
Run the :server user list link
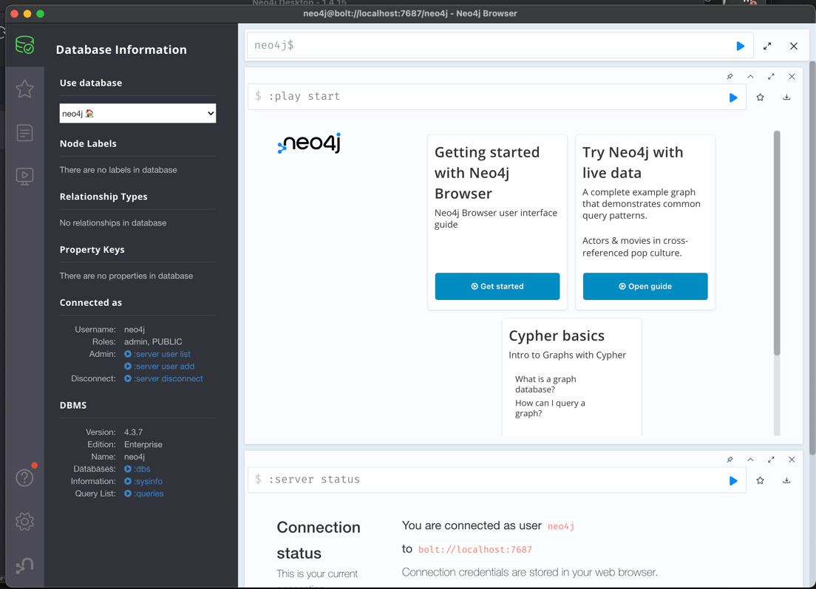(157, 354)
